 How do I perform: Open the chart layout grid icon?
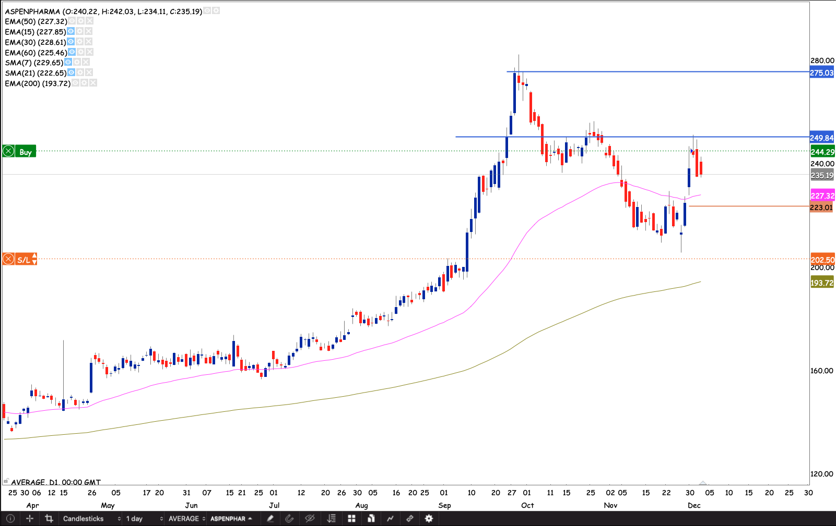pos(351,519)
